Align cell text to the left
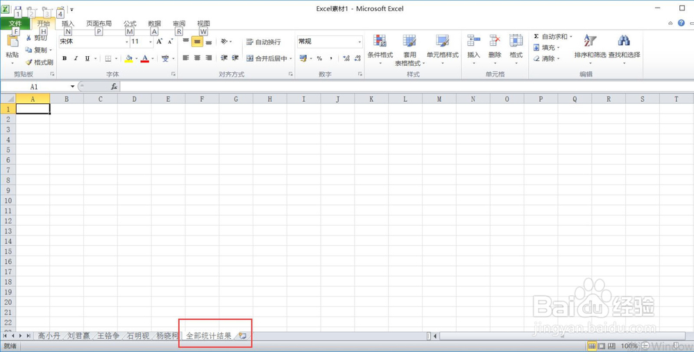Screen dimensions: 694x352 [x=186, y=58]
